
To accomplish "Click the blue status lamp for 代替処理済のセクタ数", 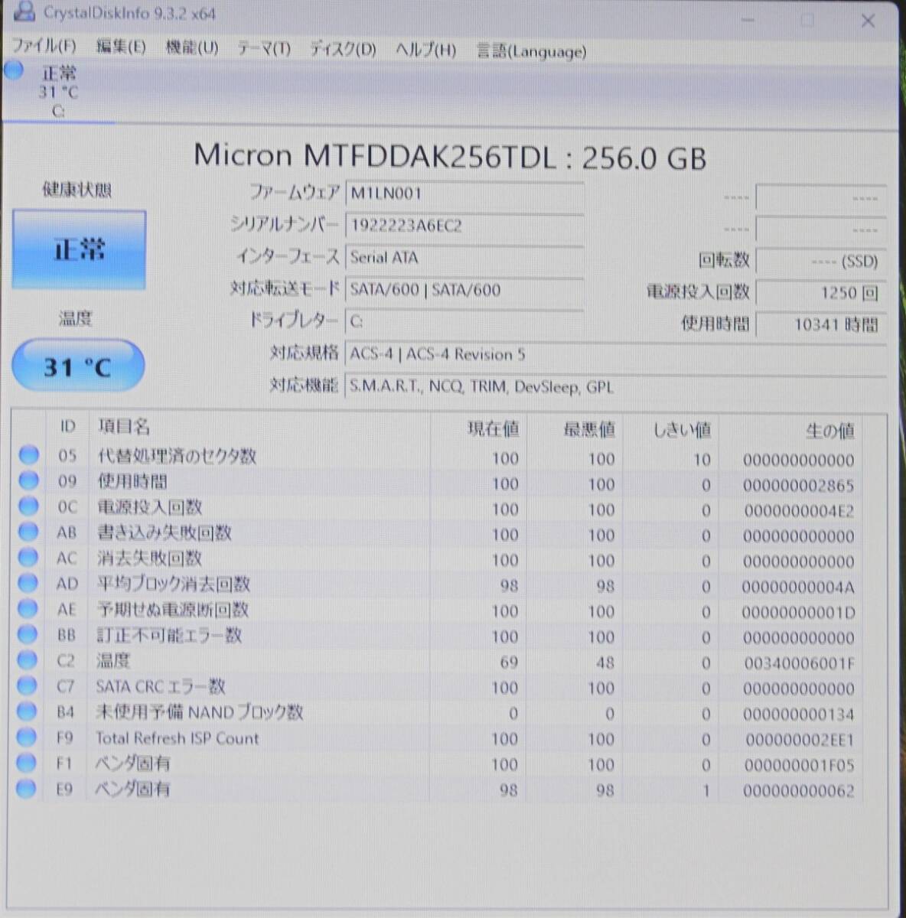I will (28, 455).
